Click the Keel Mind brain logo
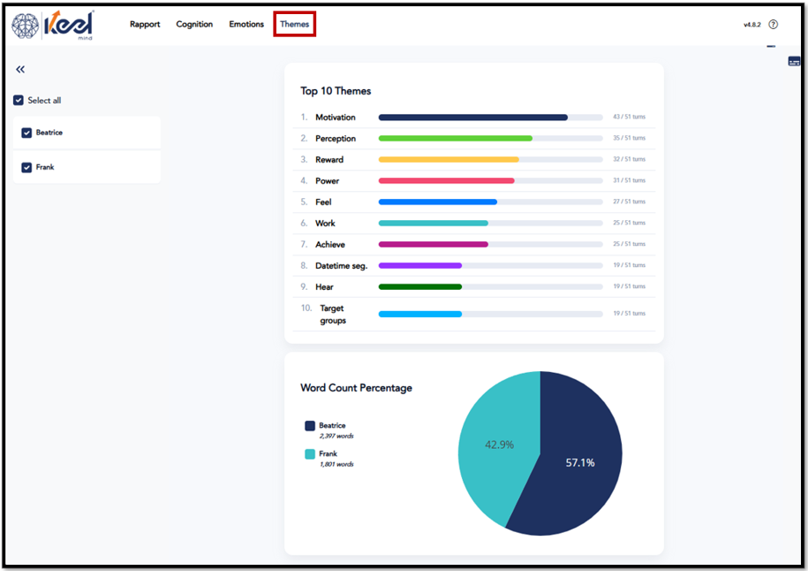This screenshot has width=808, height=571. [26, 26]
